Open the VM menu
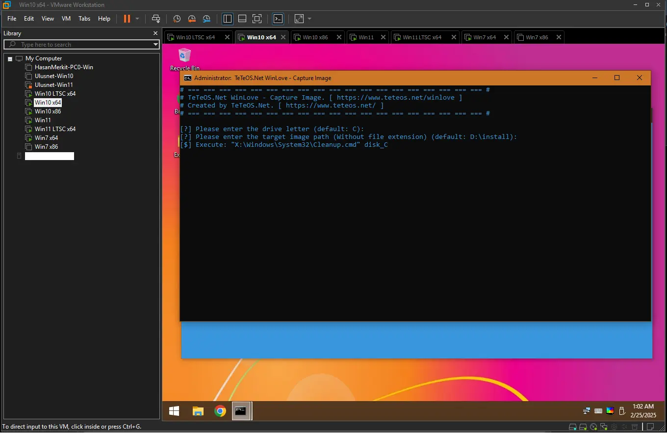The width and height of the screenshot is (667, 434). (66, 19)
